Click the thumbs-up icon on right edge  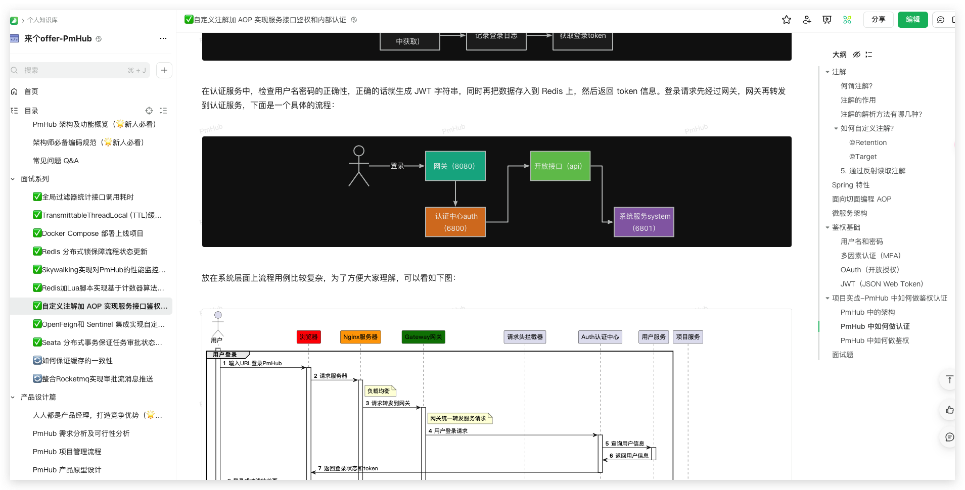tap(949, 410)
